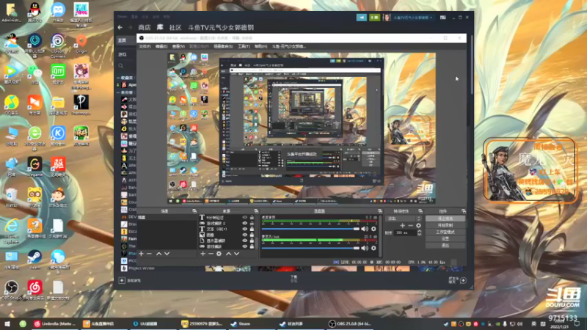Click the 停止推流 button in Controls

pos(445,219)
